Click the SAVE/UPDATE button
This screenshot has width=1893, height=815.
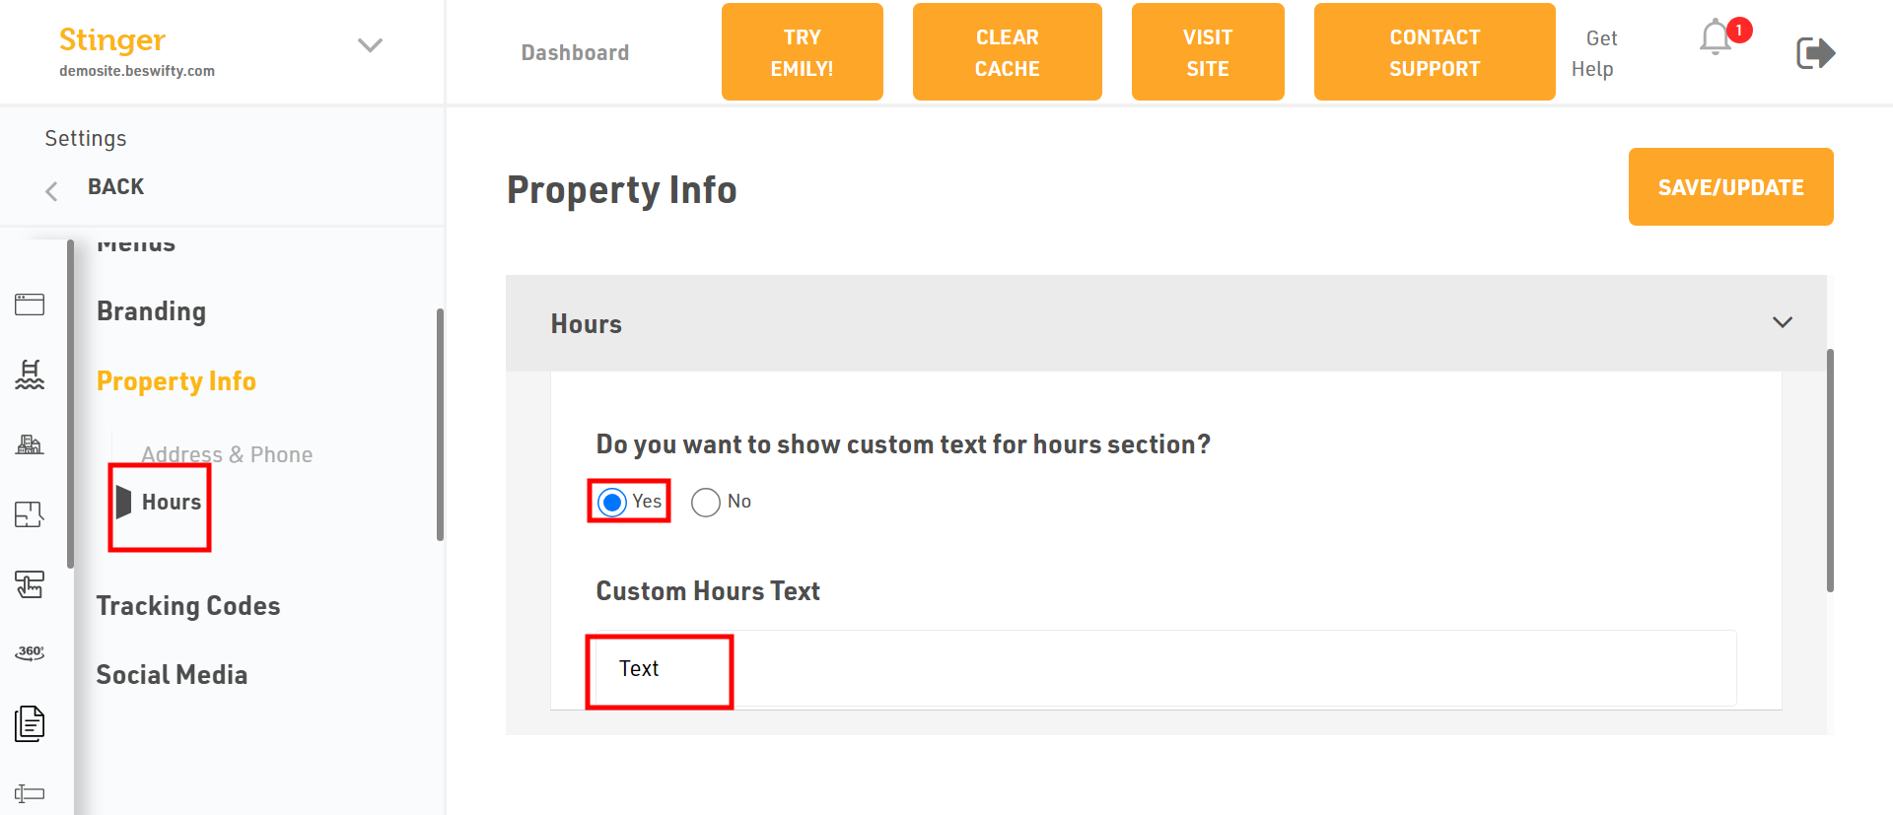1731,187
